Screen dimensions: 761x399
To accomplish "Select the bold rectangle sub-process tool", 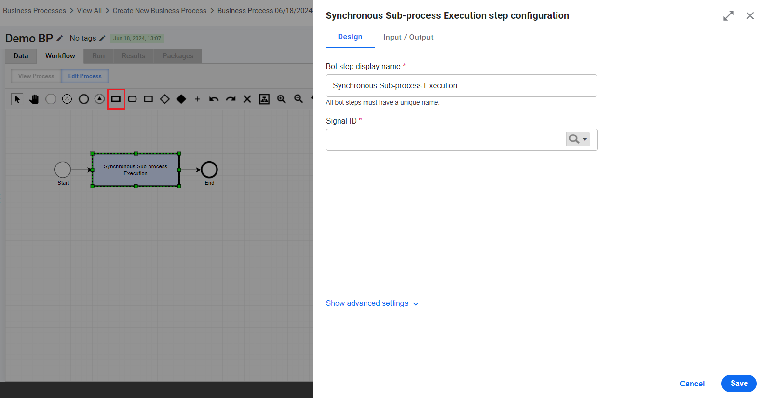I will (116, 99).
